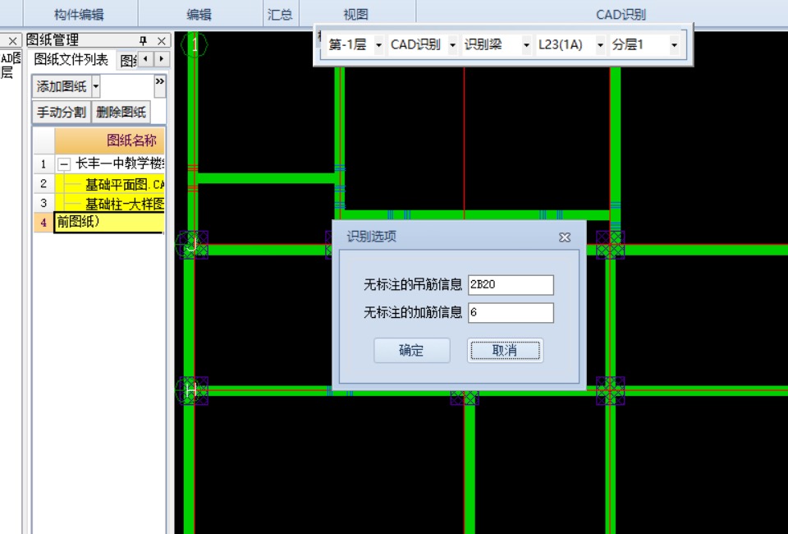Switch to 图纸文件列表 tab
The height and width of the screenshot is (534, 788).
coord(71,60)
